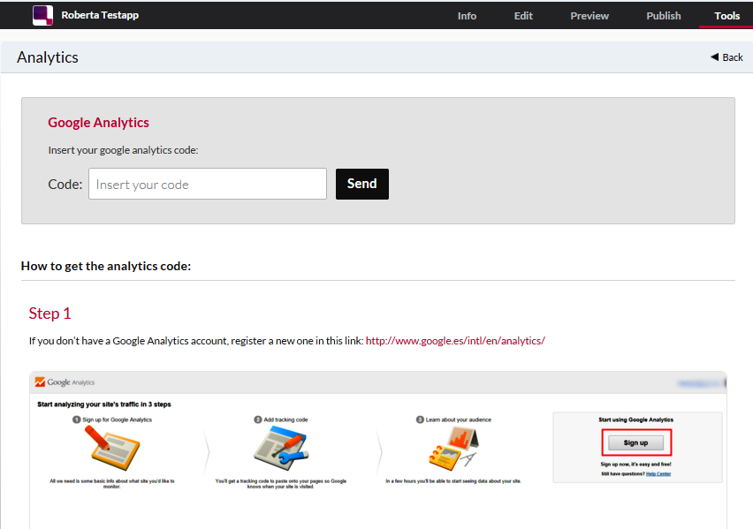Click the Add tracking code wrench icon
Viewport: 753px width, 529px height.
(x=281, y=449)
